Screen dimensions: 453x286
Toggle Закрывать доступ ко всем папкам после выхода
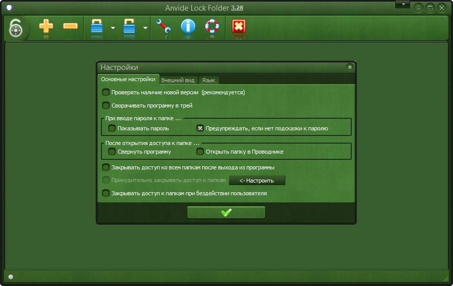(x=106, y=167)
